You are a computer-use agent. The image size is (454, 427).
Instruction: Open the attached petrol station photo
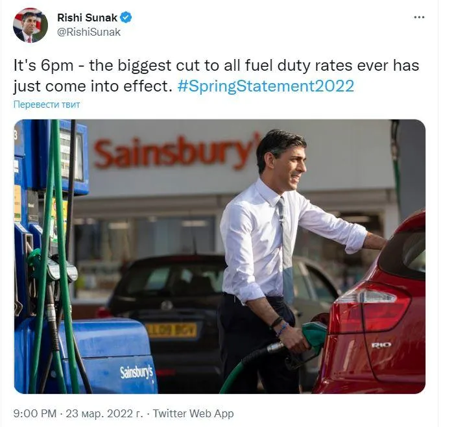[x=220, y=256]
